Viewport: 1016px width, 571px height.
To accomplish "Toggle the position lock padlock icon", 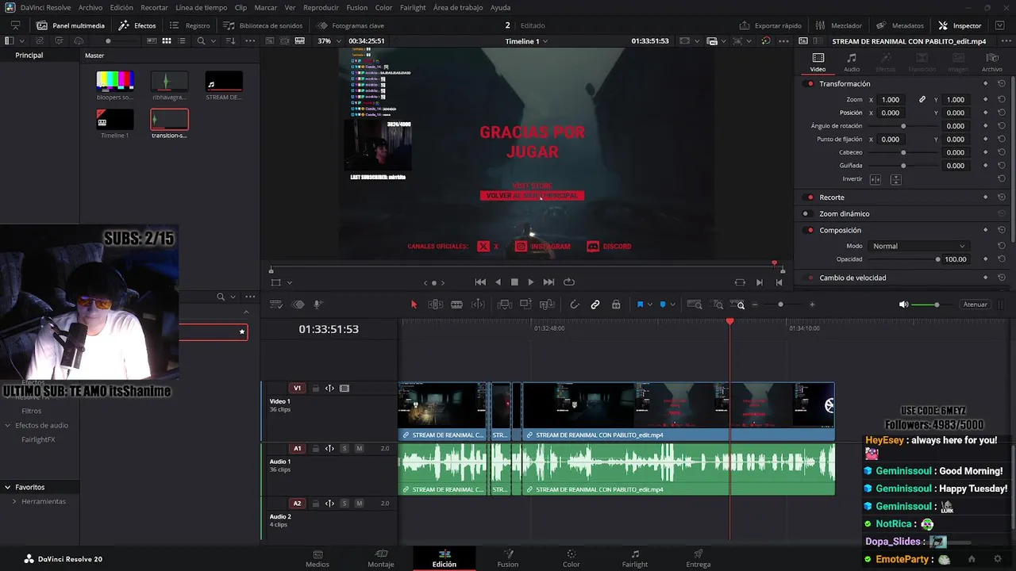I will [616, 305].
